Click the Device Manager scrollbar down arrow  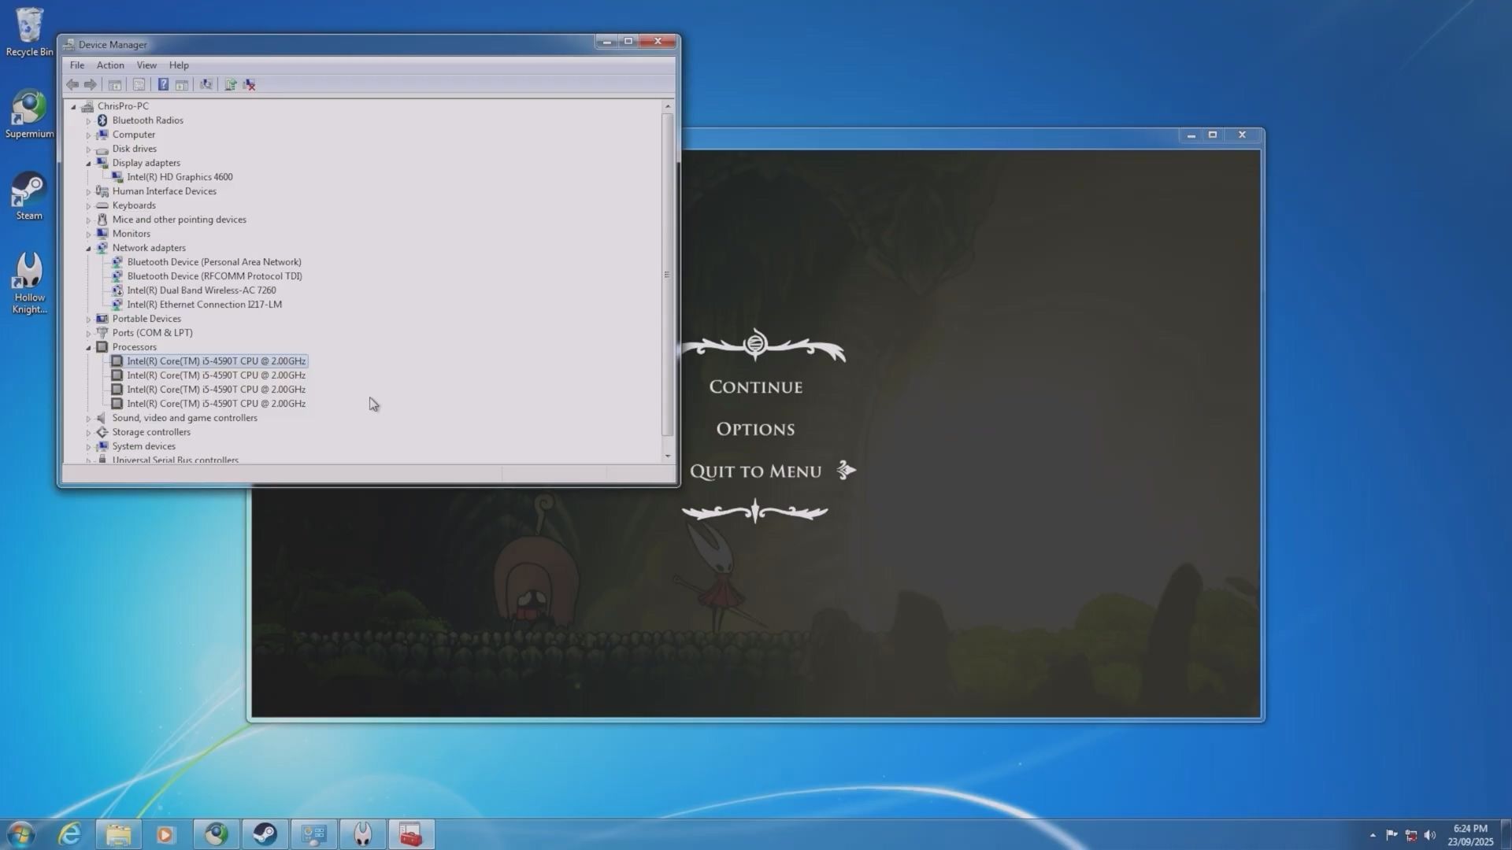pos(668,456)
